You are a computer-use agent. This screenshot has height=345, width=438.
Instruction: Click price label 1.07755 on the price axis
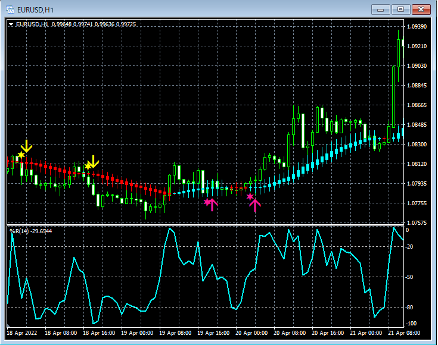click(417, 203)
